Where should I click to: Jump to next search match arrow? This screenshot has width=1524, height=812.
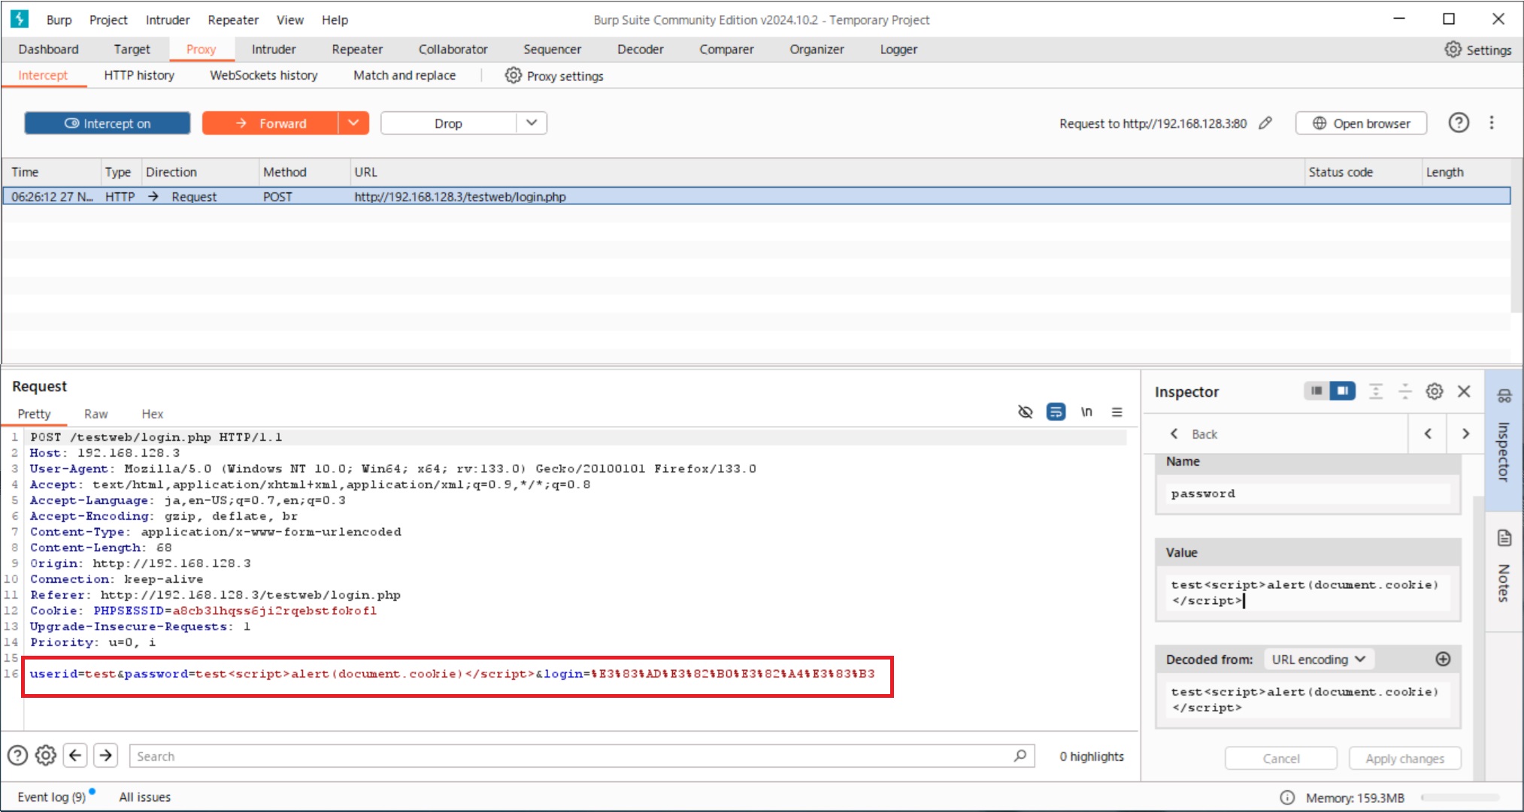106,756
